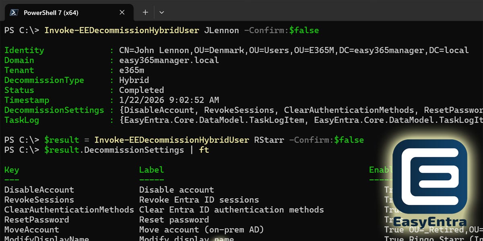483x241 pixels.
Task: Click the Domain property label
Action: coord(19,61)
